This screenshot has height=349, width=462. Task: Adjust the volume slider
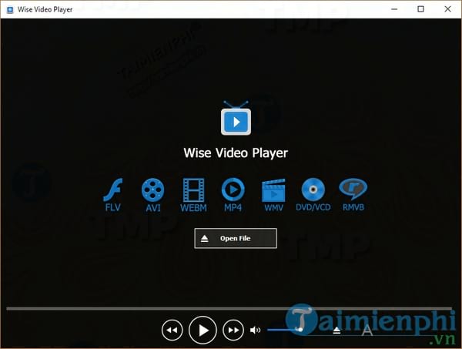coord(285,330)
